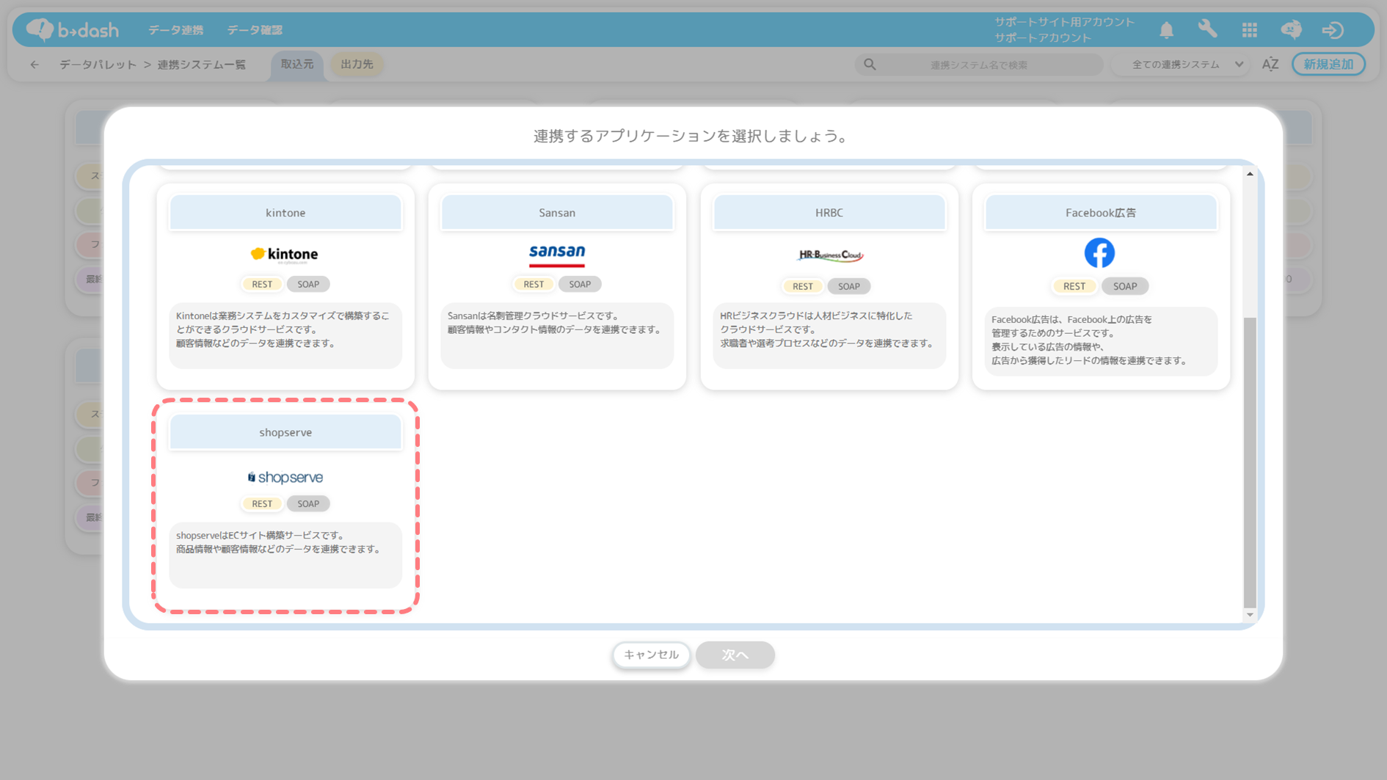Viewport: 1387px width, 780px height.
Task: Click the 連携するアプリケーションを選択しましょう heading
Action: coord(691,136)
